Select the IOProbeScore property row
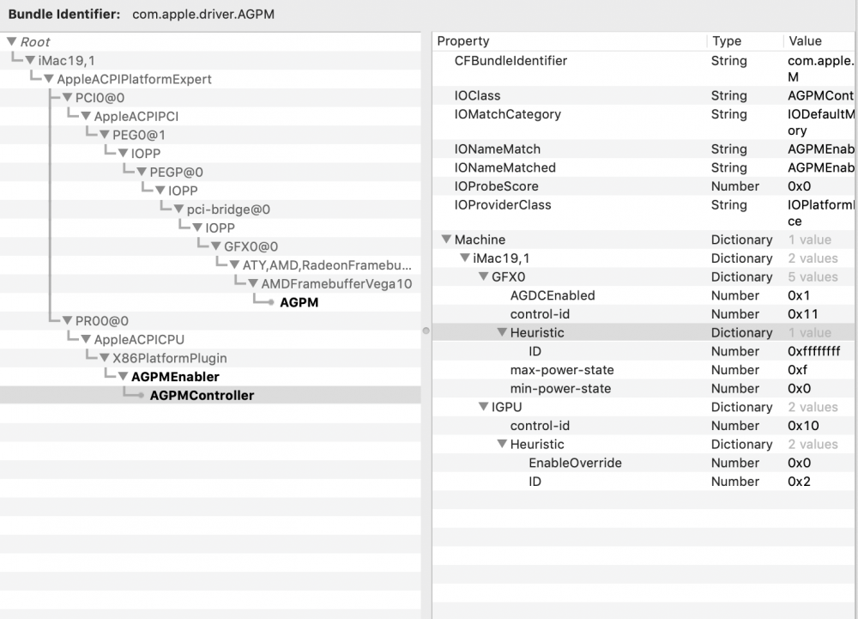Screen dimensions: 858x619 [643, 186]
